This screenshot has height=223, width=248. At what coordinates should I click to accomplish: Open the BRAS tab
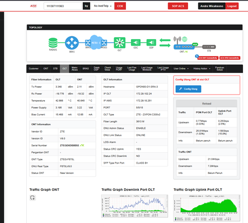[86, 68]
